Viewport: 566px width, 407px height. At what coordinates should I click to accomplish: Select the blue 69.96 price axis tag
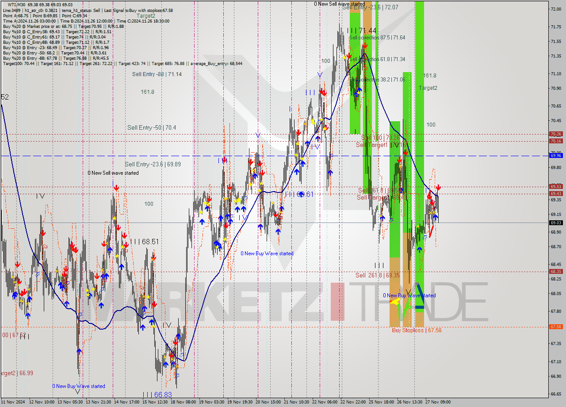point(556,155)
